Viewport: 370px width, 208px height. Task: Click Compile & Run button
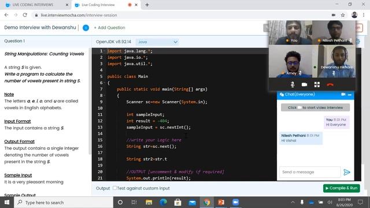click(x=342, y=188)
